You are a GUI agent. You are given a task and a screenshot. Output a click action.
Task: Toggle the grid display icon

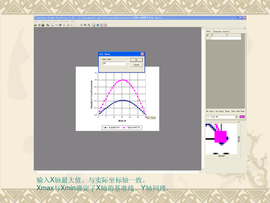(98, 25)
